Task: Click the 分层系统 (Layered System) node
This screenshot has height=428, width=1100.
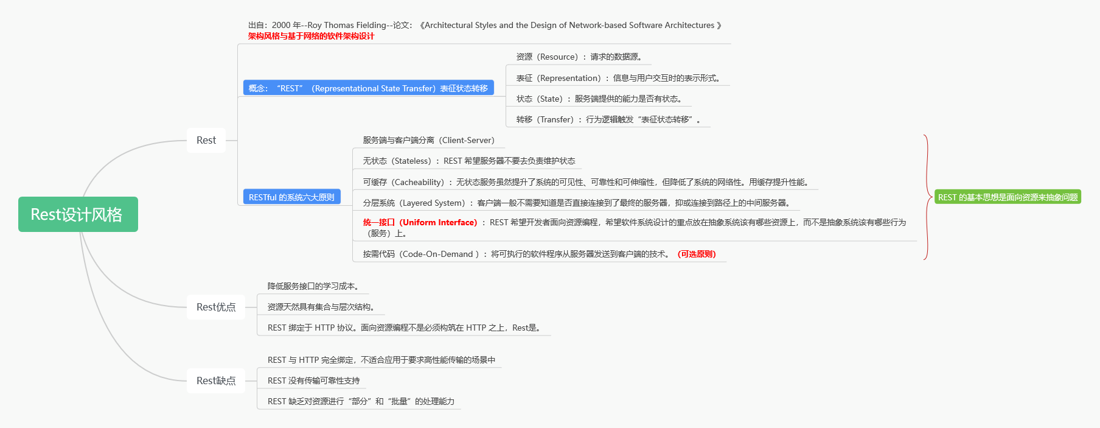Action: (x=576, y=203)
